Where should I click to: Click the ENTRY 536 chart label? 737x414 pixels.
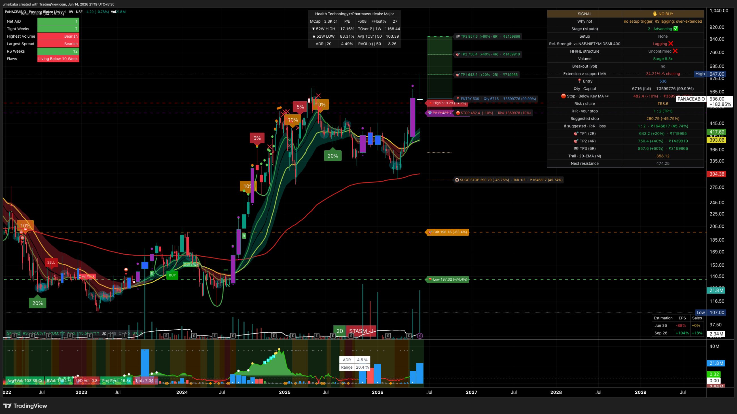(x=495, y=99)
